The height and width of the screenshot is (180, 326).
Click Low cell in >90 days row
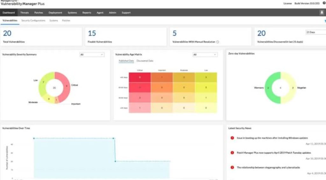[x=206, y=77]
